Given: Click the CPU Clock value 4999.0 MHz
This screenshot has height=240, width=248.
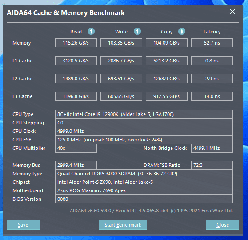Looking at the screenshot, I should [x=144, y=131].
